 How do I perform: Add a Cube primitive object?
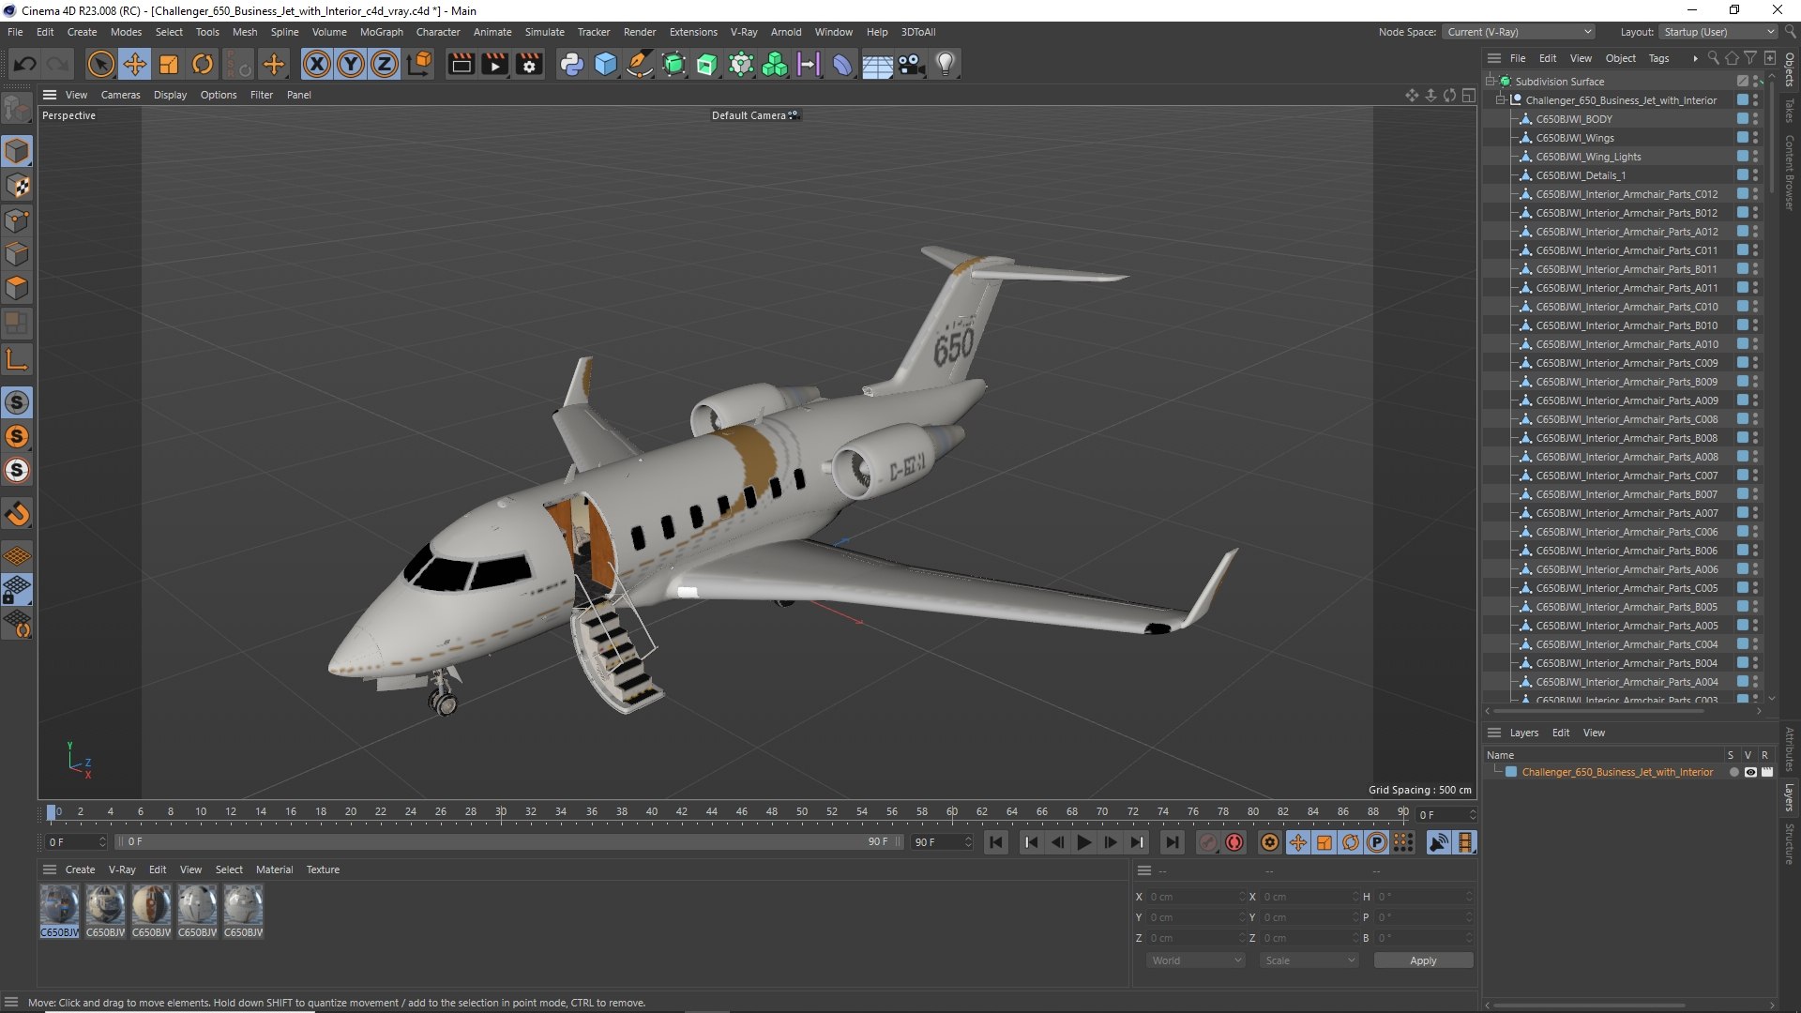(606, 64)
